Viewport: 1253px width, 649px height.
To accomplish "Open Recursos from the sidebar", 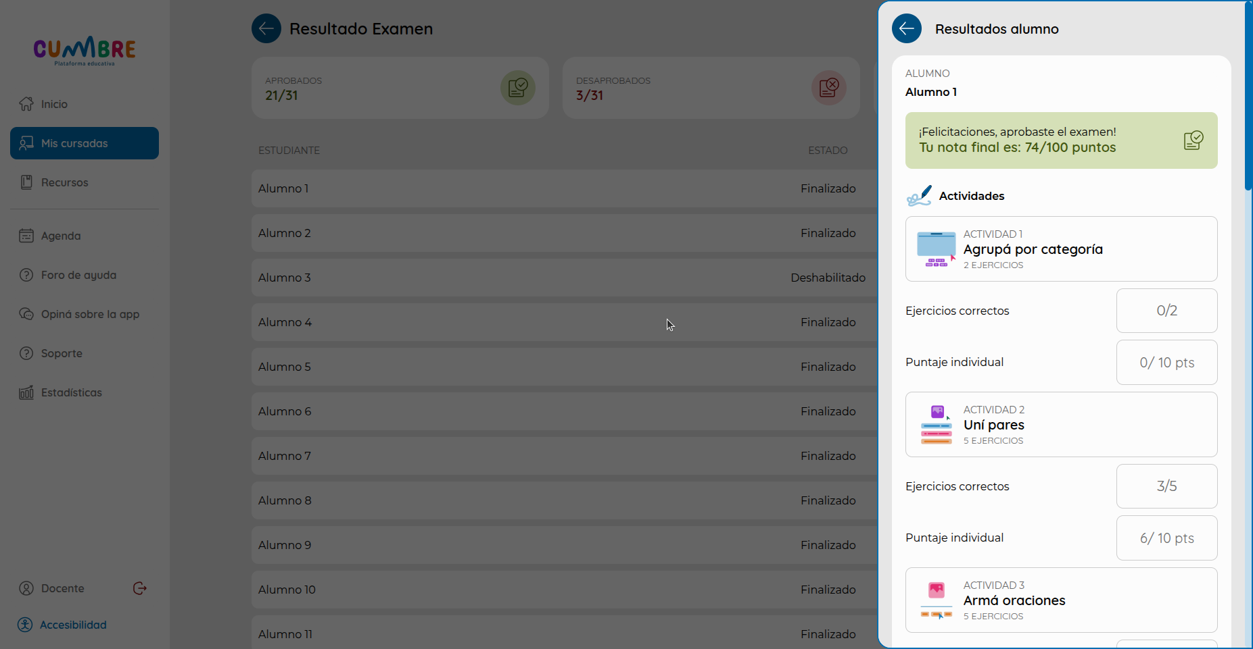I will coord(85,182).
